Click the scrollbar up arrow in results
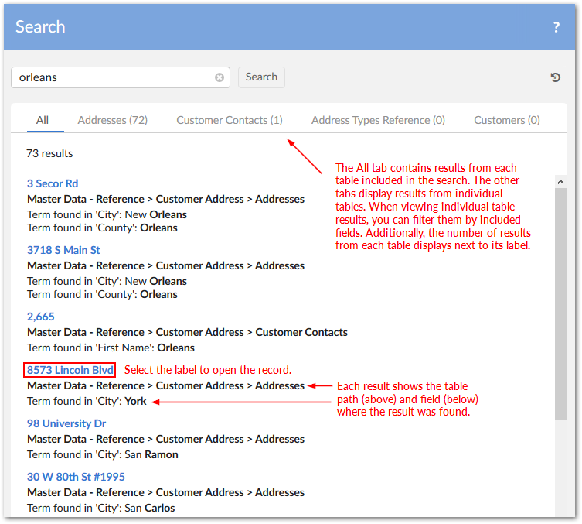 pyautogui.click(x=561, y=182)
